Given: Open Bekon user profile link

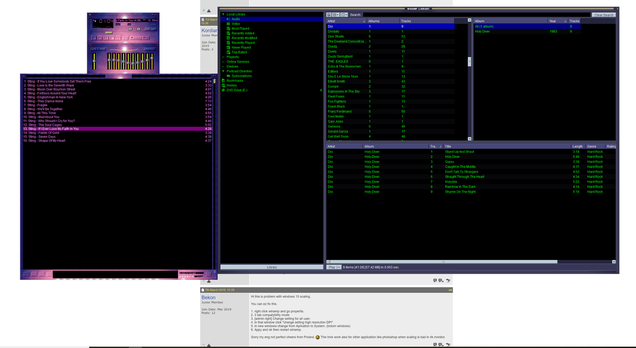Looking at the screenshot, I should pos(209,297).
